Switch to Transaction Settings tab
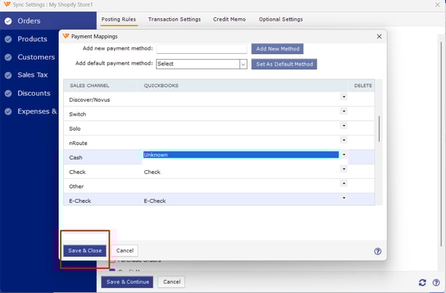This screenshot has width=446, height=293. pos(174,19)
